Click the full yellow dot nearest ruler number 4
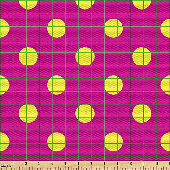Viewport: 170px width, 170px height. coord(56,142)
